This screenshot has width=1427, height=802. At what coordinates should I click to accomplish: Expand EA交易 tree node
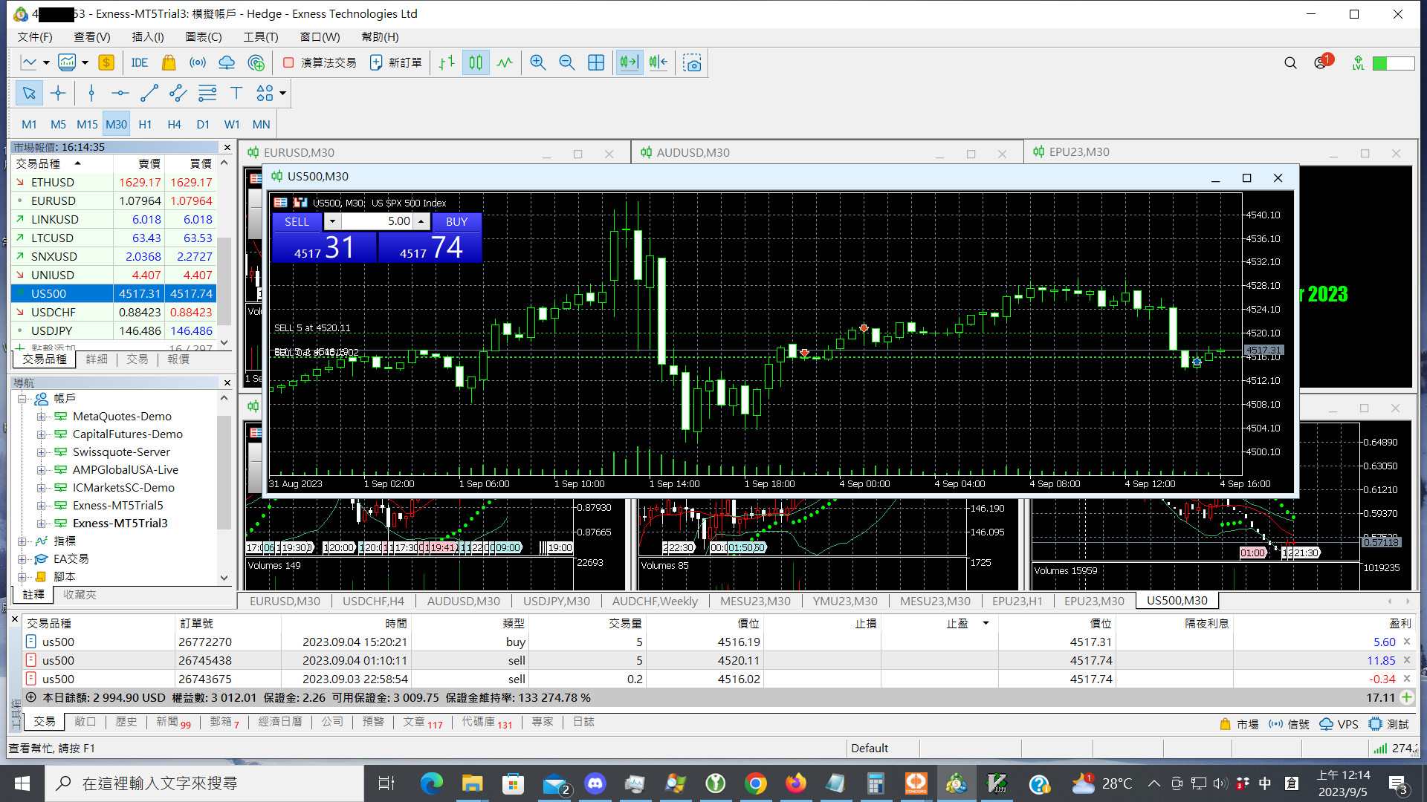(22, 559)
